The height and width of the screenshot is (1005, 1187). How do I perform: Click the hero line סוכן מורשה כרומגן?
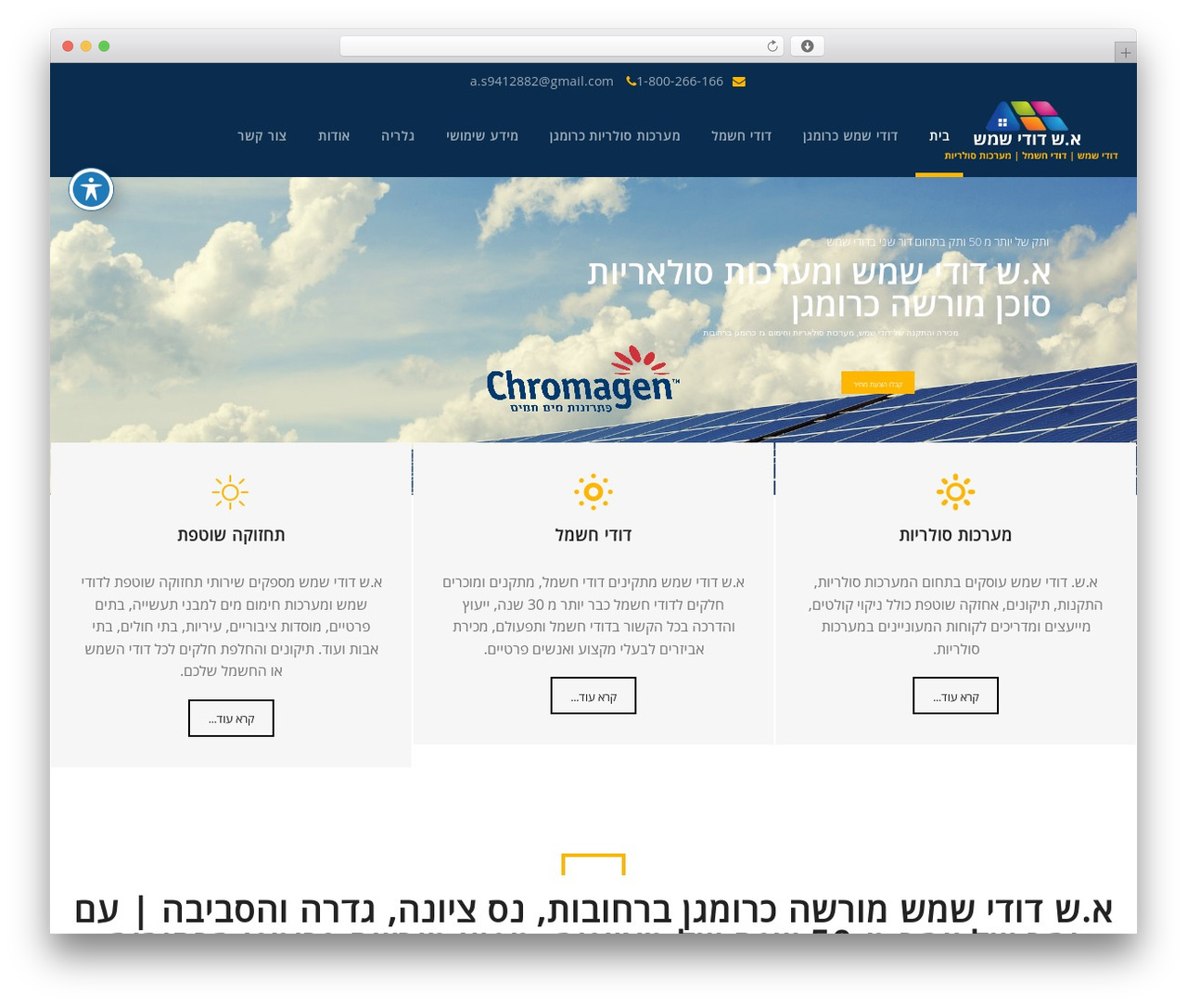[921, 305]
